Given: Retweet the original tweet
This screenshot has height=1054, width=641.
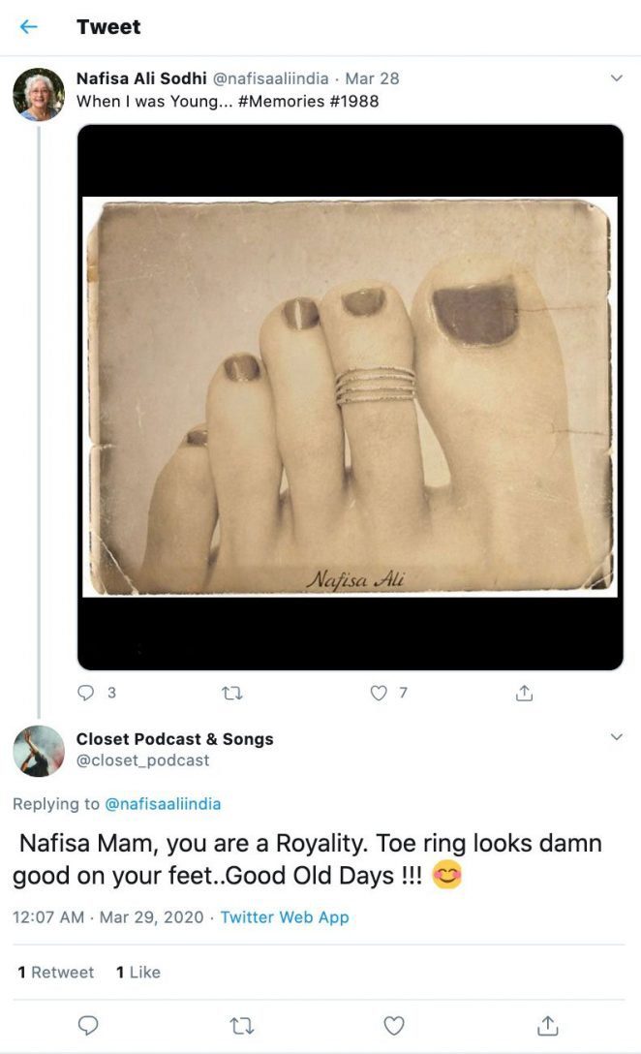Looking at the screenshot, I should click(x=232, y=693).
